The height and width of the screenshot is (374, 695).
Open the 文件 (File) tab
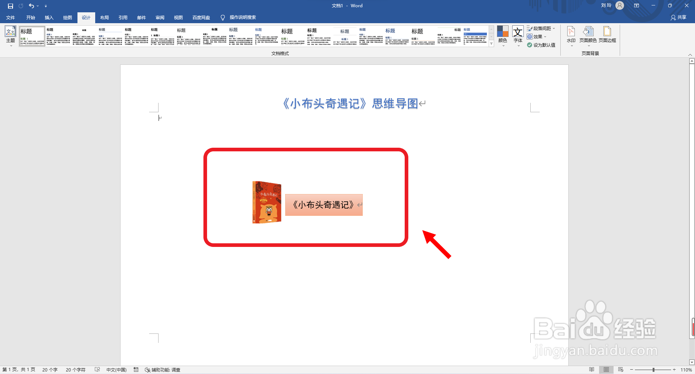(x=10, y=17)
